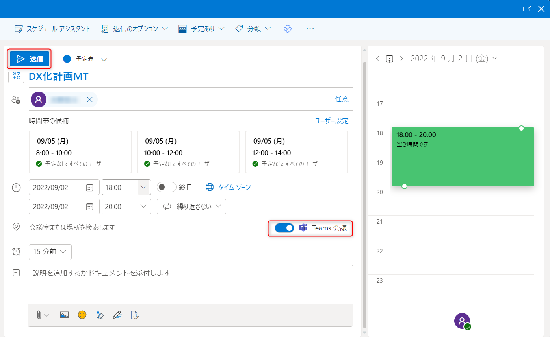The height and width of the screenshot is (337, 550).
Task: Open the repeat (繰り返さない) dropdown
Action: tap(191, 206)
